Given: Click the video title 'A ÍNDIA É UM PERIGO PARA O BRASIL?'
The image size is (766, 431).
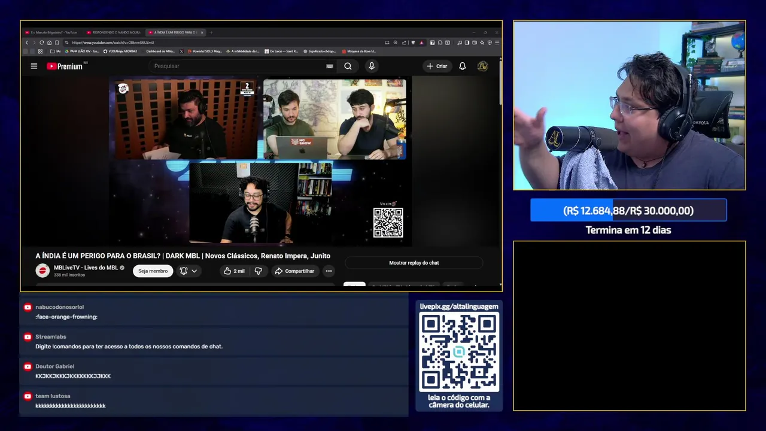Looking at the screenshot, I should 98,256.
